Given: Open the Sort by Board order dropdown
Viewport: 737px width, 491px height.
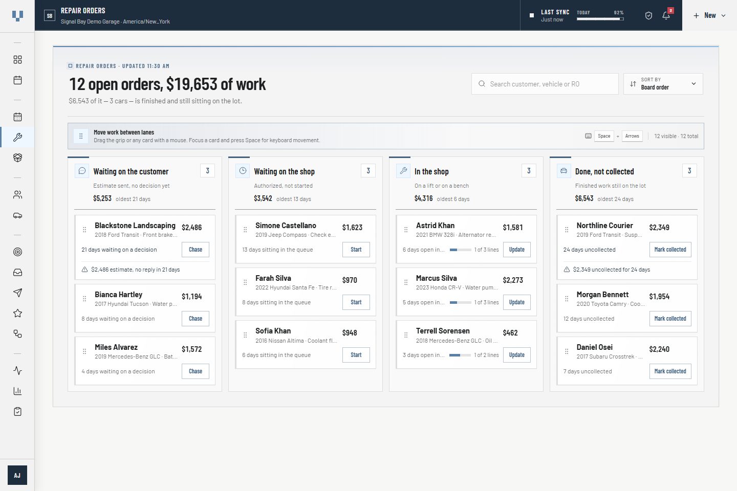Looking at the screenshot, I should (x=663, y=84).
